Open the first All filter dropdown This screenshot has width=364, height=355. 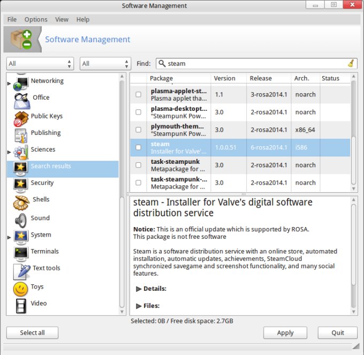click(40, 63)
